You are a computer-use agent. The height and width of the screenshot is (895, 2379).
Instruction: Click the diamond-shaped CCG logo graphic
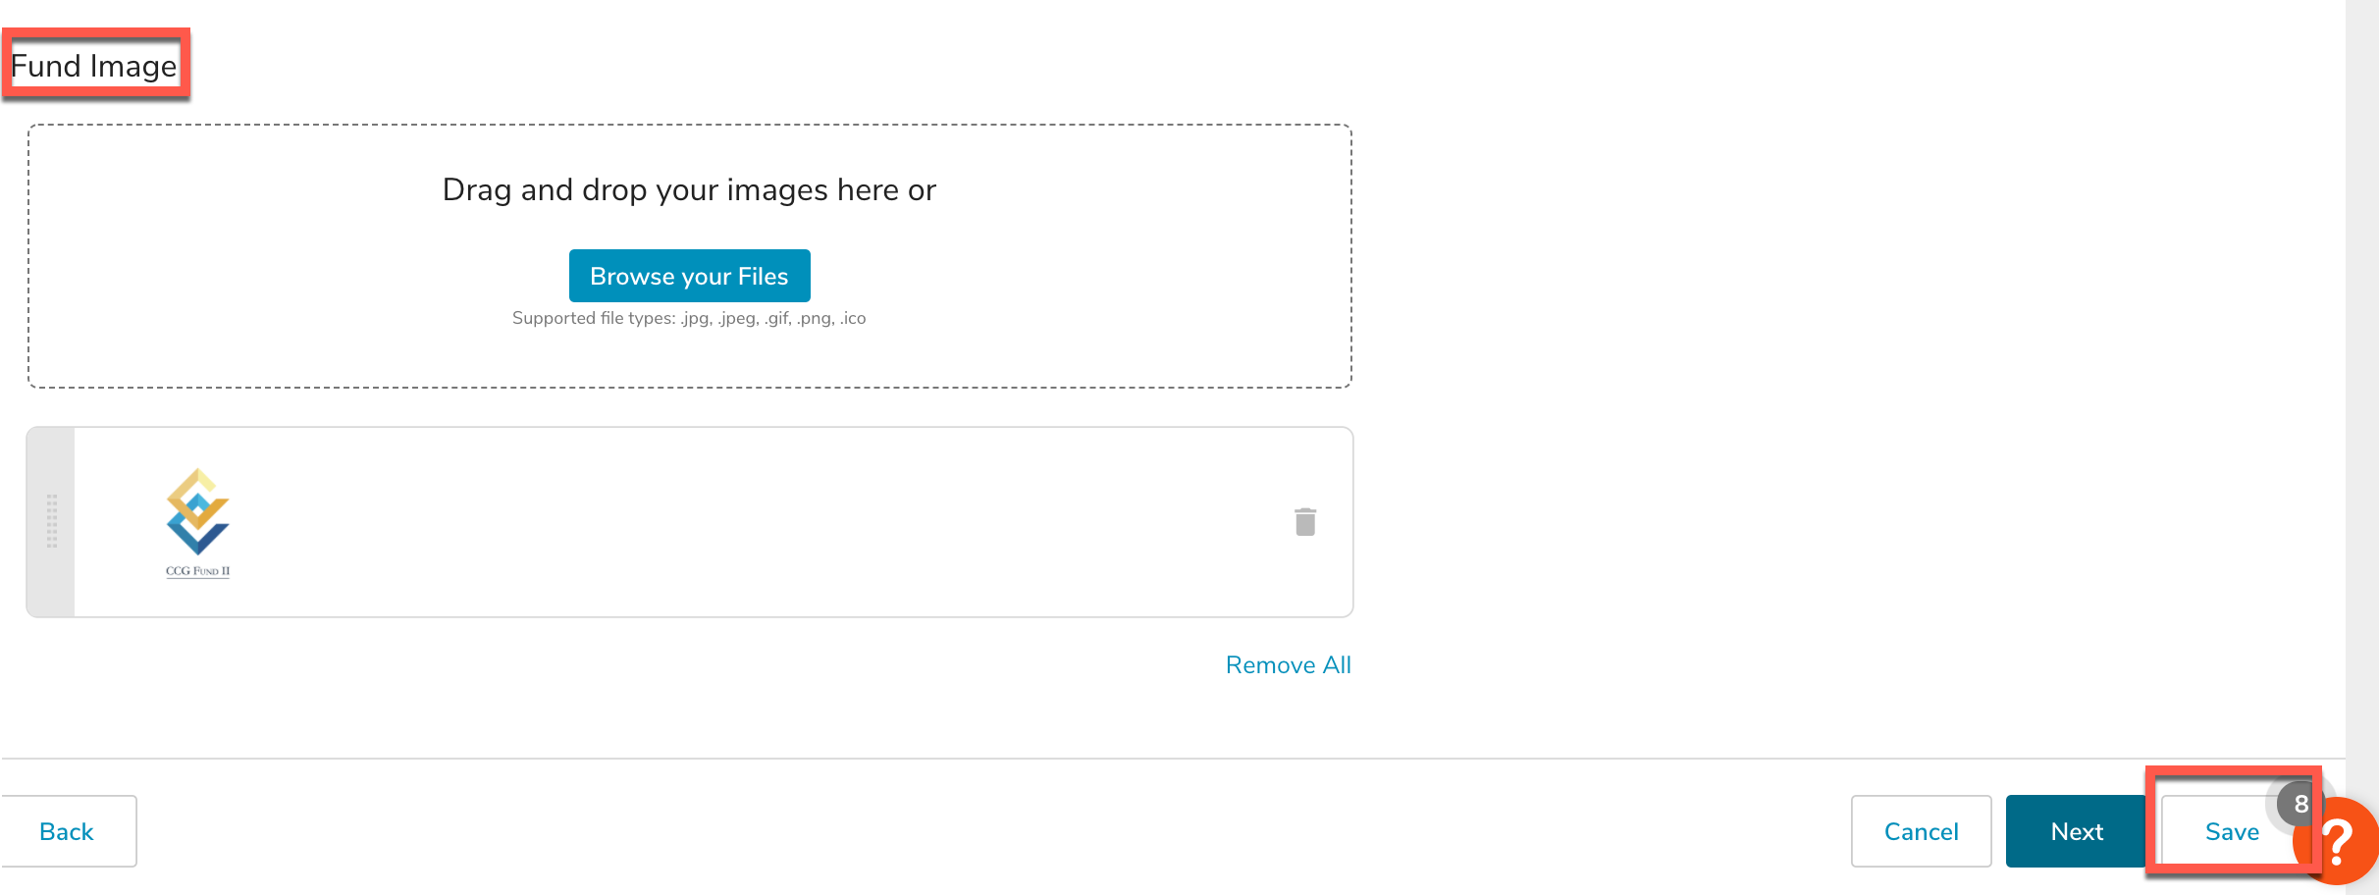tap(197, 511)
